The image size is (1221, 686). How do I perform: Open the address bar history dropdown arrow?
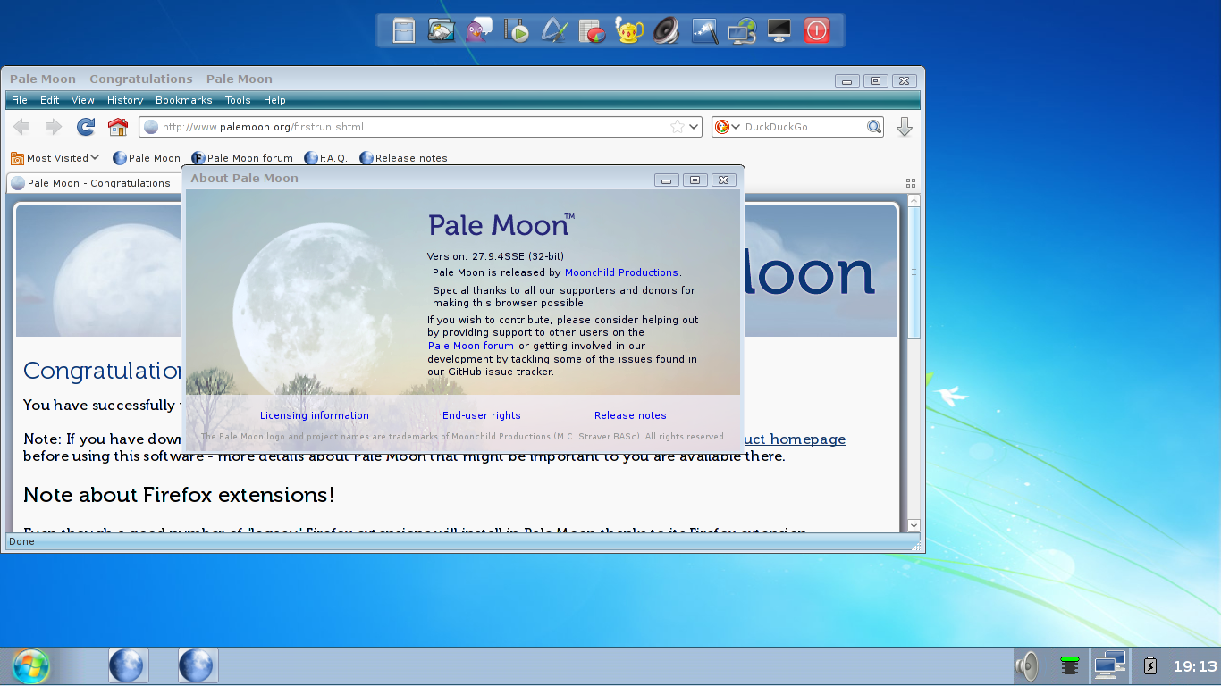pyautogui.click(x=694, y=127)
